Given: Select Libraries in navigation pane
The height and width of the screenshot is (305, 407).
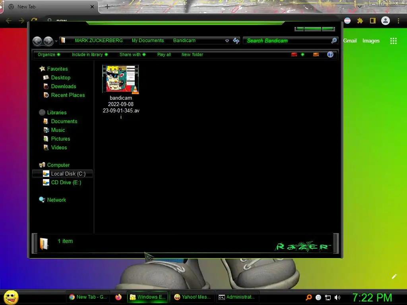Looking at the screenshot, I should (x=56, y=112).
